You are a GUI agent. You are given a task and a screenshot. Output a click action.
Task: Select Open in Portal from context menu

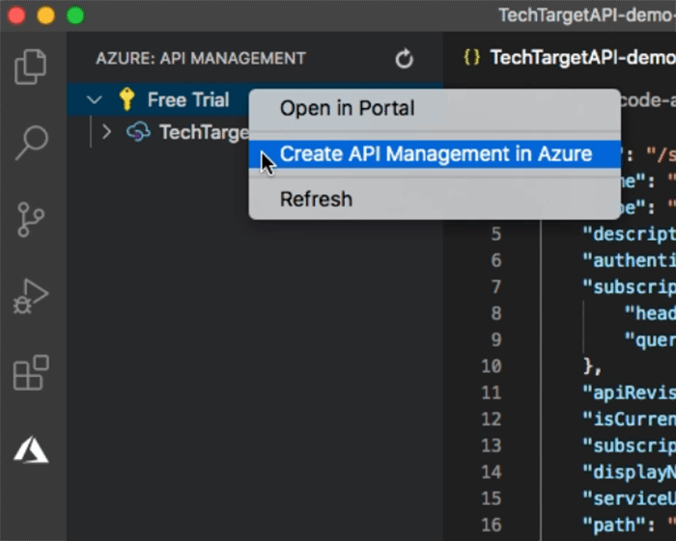point(347,108)
